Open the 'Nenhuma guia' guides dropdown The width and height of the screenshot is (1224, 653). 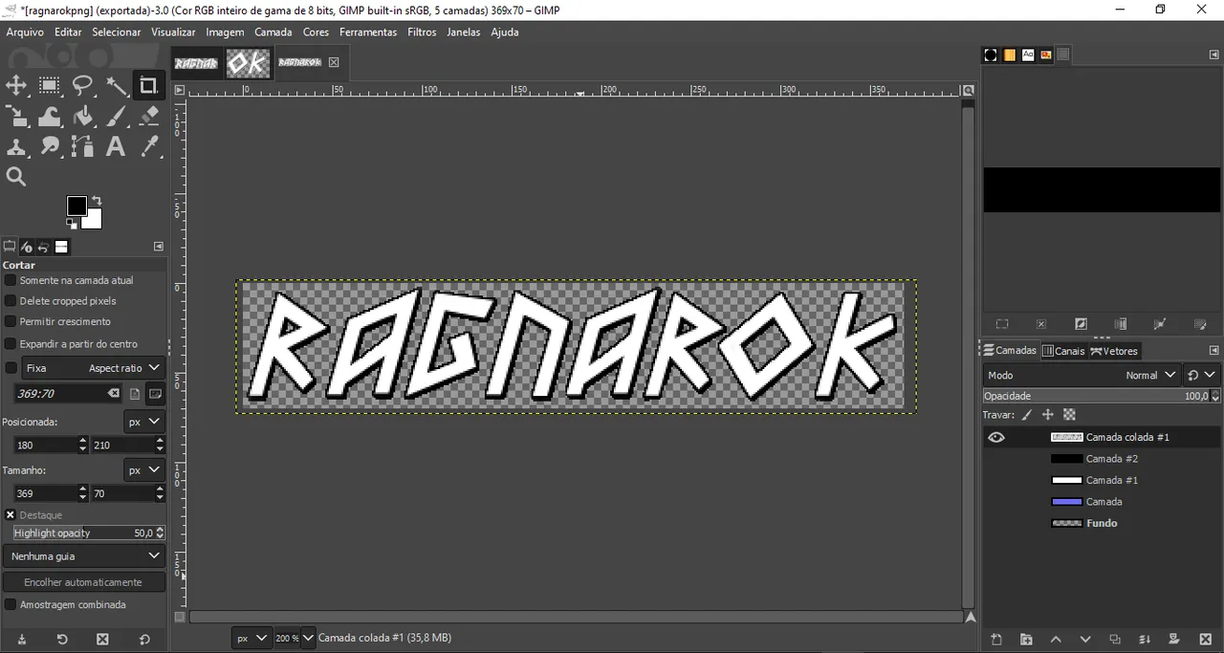point(84,556)
